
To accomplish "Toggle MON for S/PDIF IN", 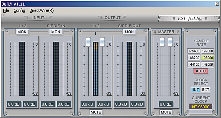I will click(56, 32).
